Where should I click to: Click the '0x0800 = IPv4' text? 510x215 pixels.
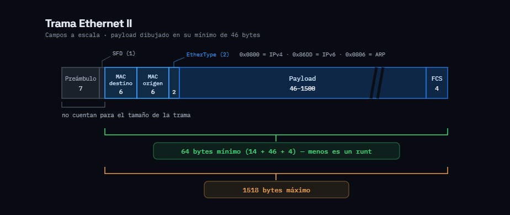pos(263,55)
